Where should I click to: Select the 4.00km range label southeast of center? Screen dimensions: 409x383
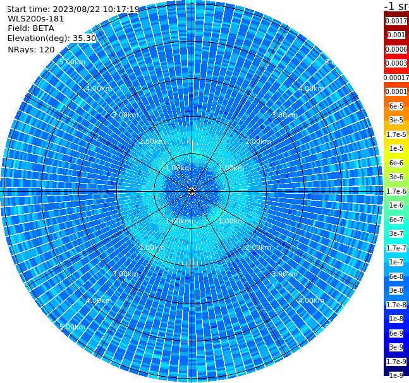311,300
